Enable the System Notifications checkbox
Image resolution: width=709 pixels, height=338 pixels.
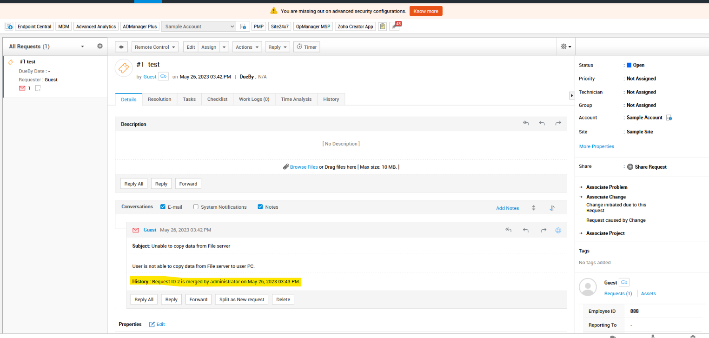coord(196,207)
